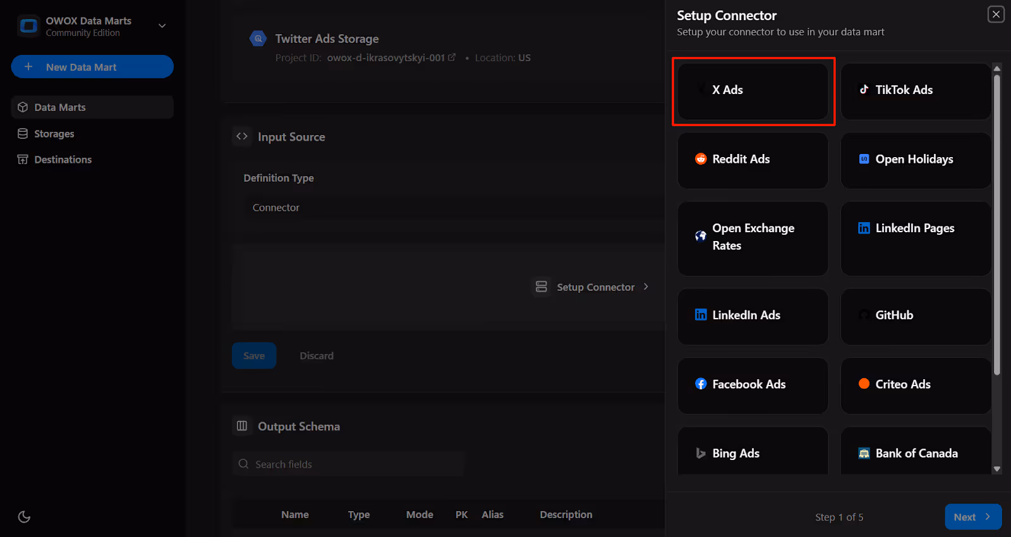1011x537 pixels.
Task: Click the PK column header
Action: click(462, 515)
